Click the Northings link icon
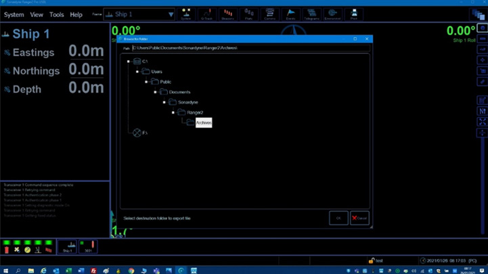The width and height of the screenshot is (488, 274). tap(7, 71)
